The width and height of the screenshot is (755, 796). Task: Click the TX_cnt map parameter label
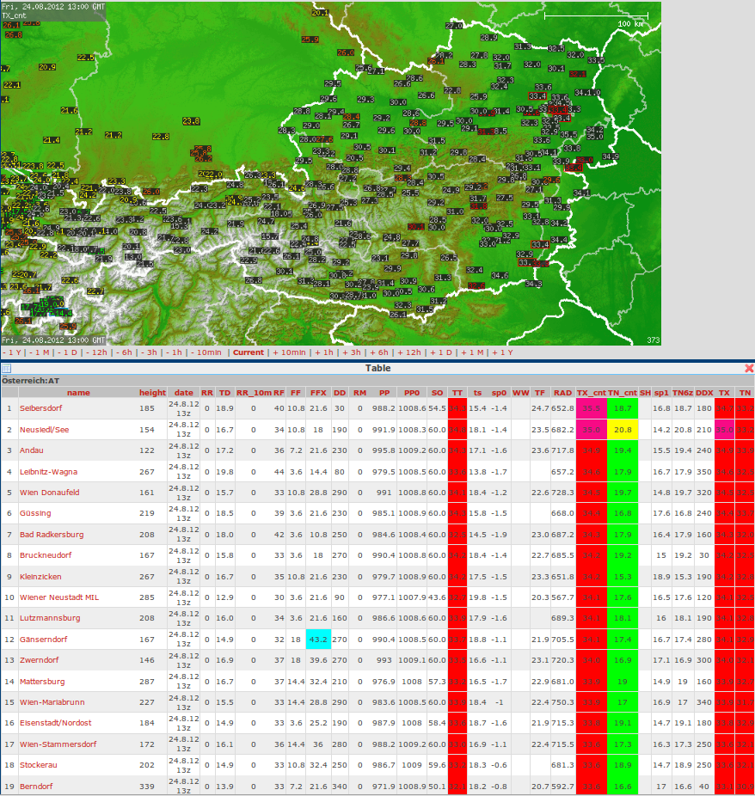coord(15,15)
